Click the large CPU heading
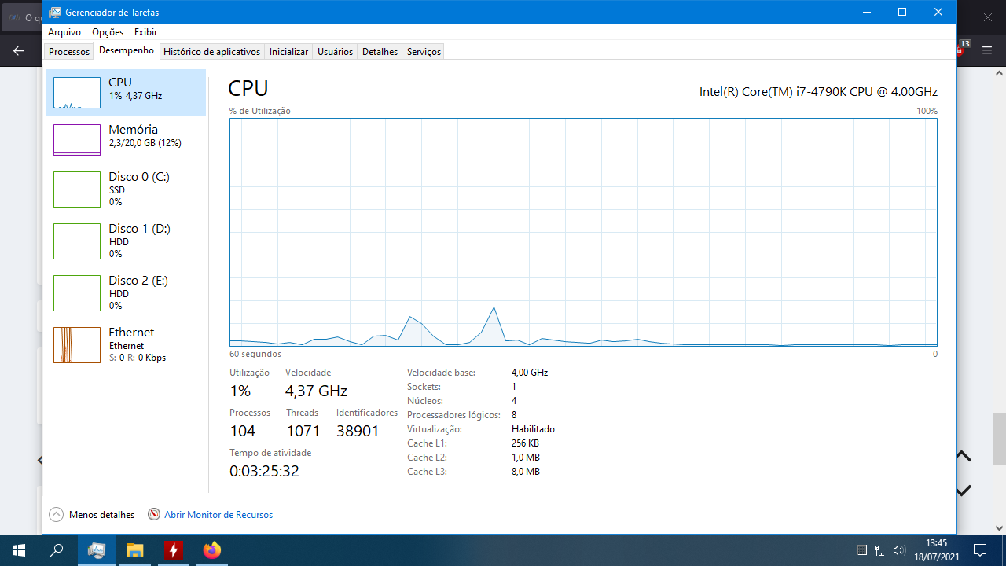This screenshot has height=566, width=1006. point(248,88)
